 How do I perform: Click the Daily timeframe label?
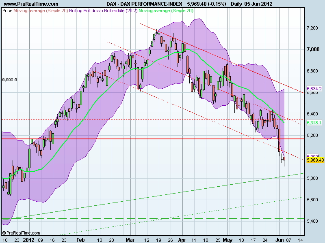click(x=236, y=4)
